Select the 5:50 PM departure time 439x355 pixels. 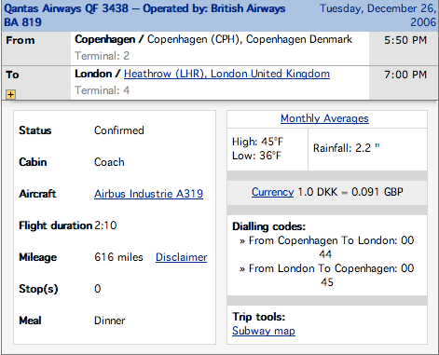[x=405, y=40]
